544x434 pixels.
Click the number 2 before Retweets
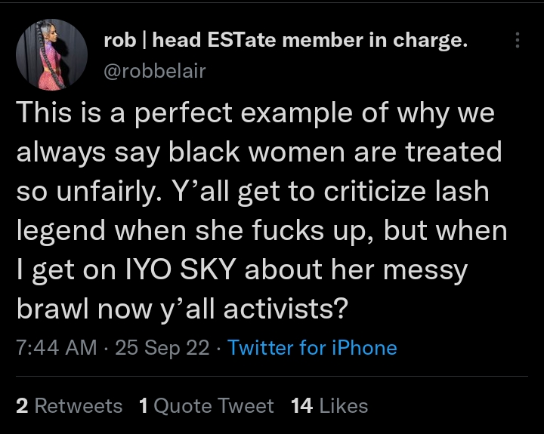[22, 406]
